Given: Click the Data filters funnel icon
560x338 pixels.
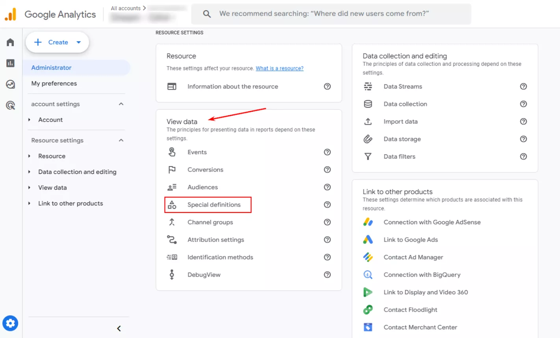Looking at the screenshot, I should [x=368, y=157].
